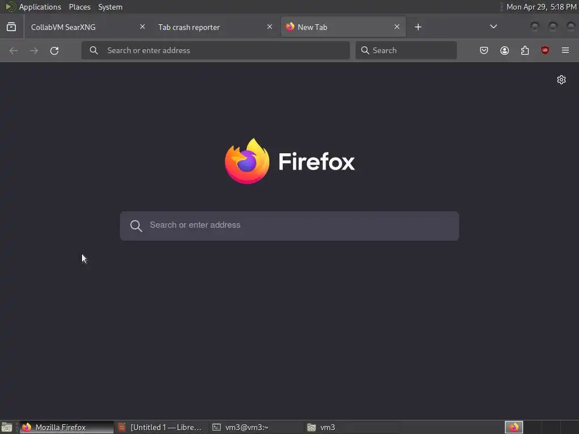This screenshot has height=434, width=579.
Task: Reload the current page
Action: (54, 50)
